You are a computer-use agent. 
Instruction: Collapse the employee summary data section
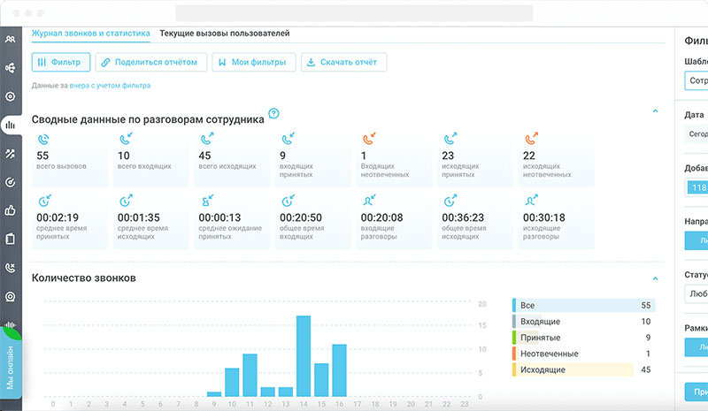point(655,111)
